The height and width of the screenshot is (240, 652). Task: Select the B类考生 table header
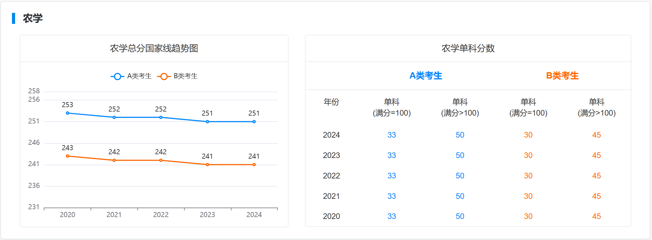pyautogui.click(x=562, y=76)
